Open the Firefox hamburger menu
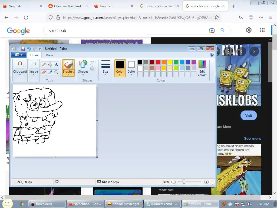 [270, 17]
